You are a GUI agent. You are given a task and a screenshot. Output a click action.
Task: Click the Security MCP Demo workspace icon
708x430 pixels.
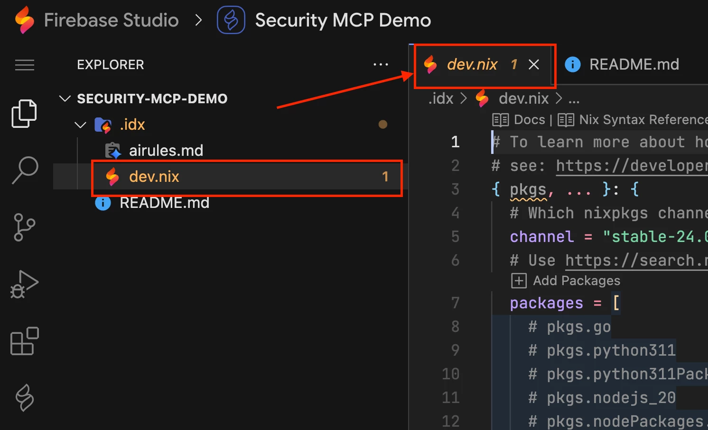[x=231, y=20]
